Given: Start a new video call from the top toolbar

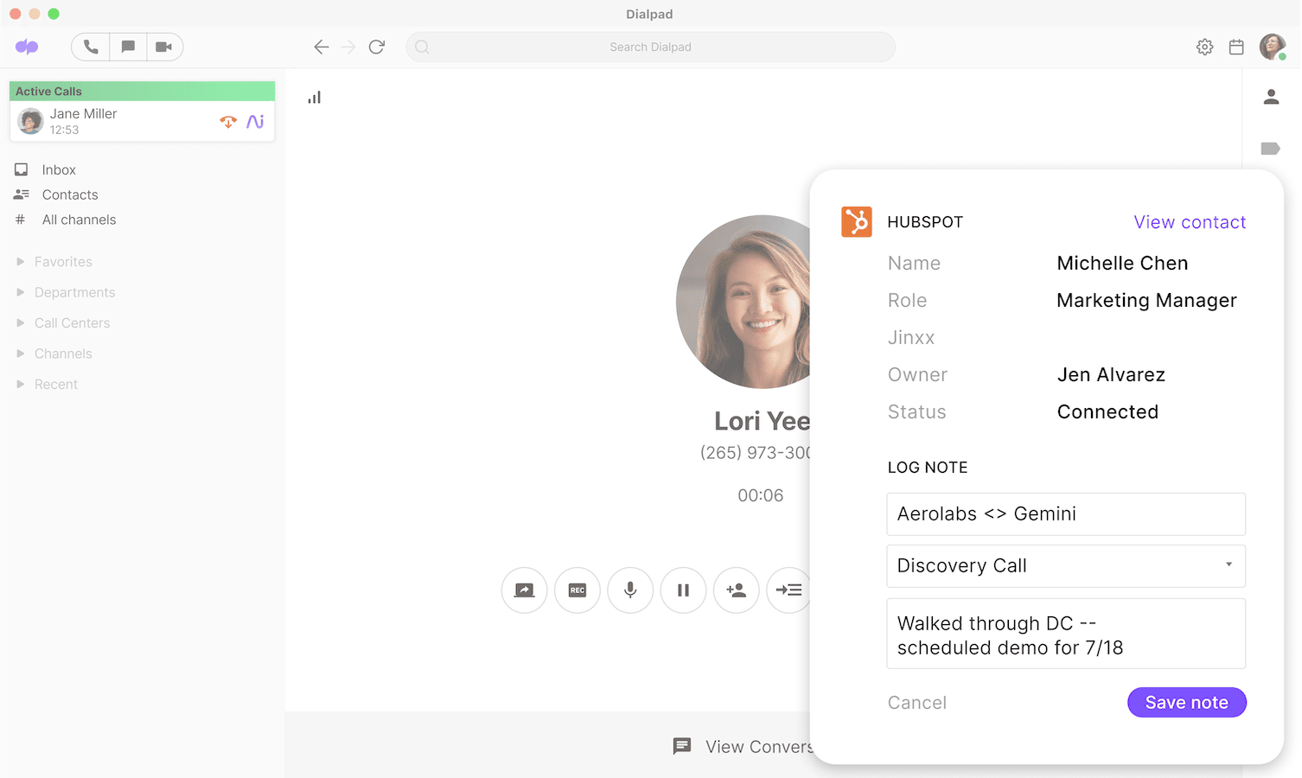Looking at the screenshot, I should coord(165,47).
